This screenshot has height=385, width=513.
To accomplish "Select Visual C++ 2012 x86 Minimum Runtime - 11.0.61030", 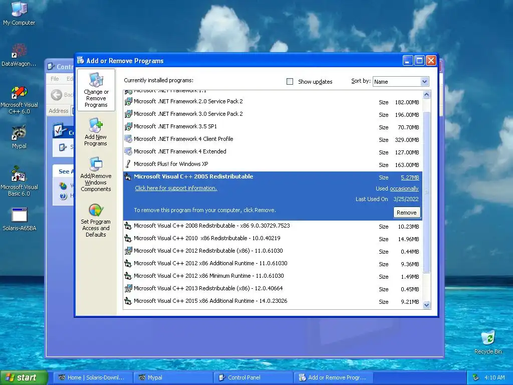I will (x=273, y=276).
